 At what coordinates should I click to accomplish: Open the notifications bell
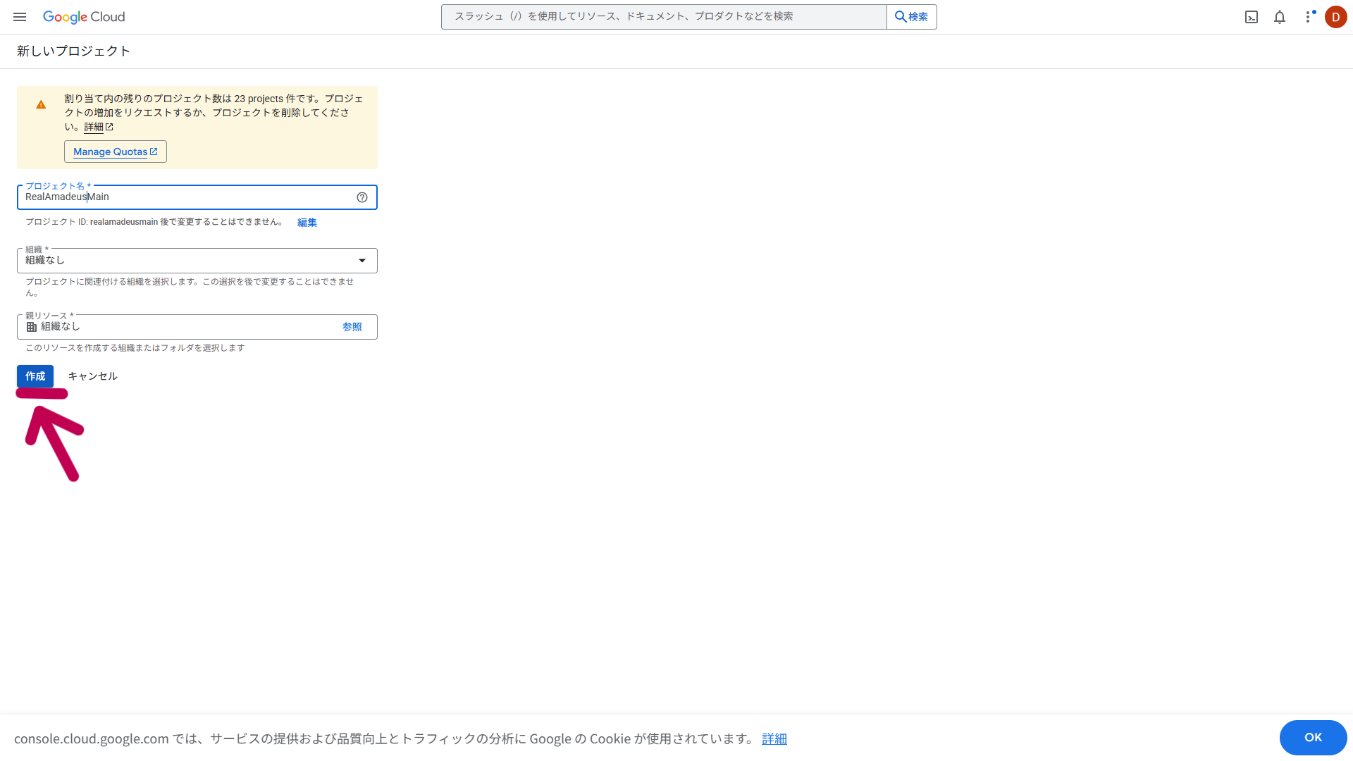point(1280,17)
